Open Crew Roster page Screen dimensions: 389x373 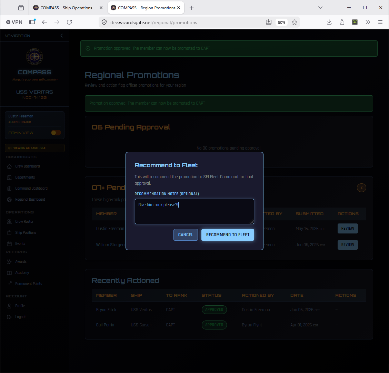24,221
